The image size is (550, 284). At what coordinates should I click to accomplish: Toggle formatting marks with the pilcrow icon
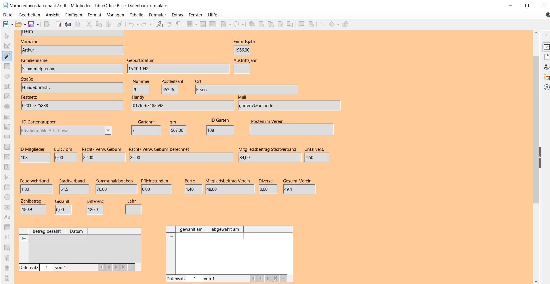(178, 24)
